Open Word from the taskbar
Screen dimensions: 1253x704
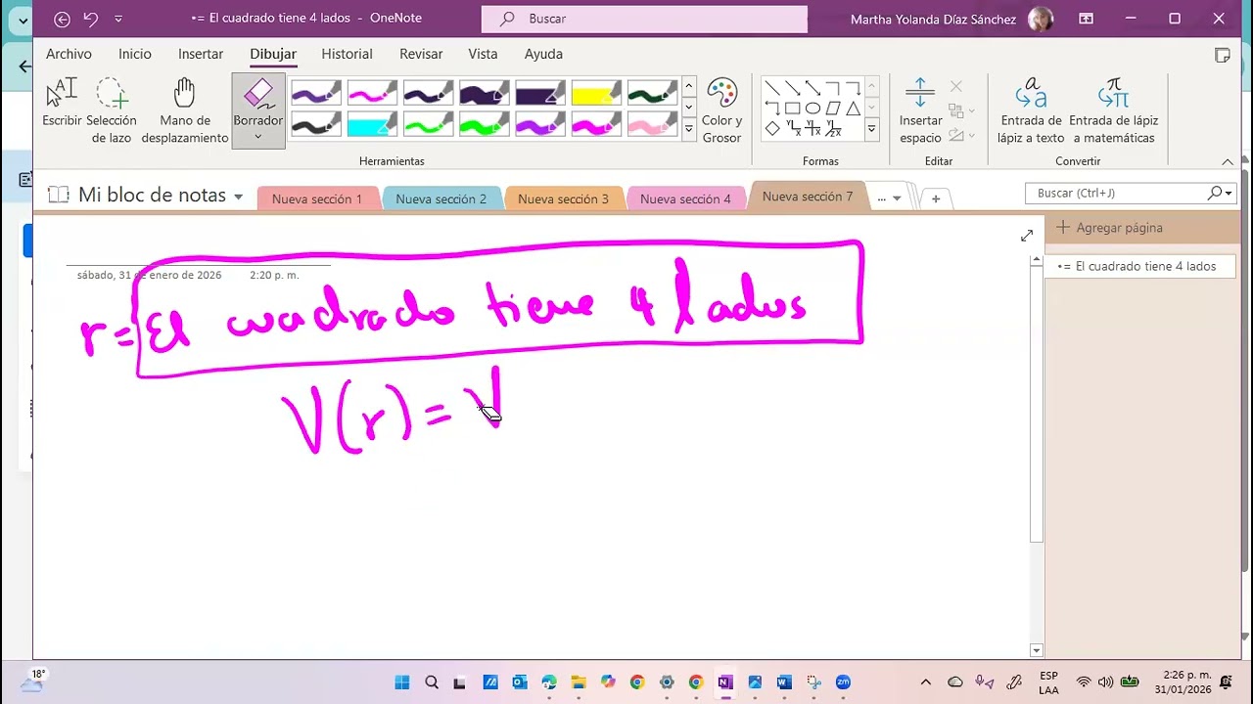pos(784,682)
